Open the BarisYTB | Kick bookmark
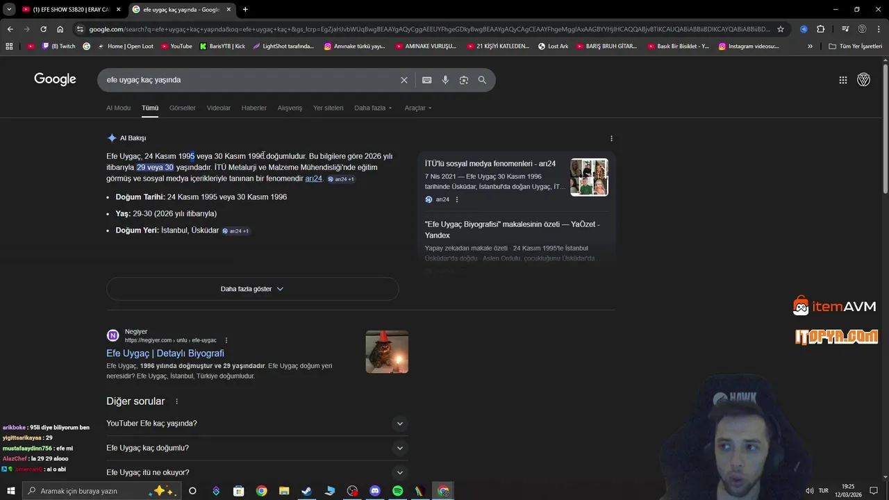Image resolution: width=889 pixels, height=500 pixels. [x=222, y=46]
